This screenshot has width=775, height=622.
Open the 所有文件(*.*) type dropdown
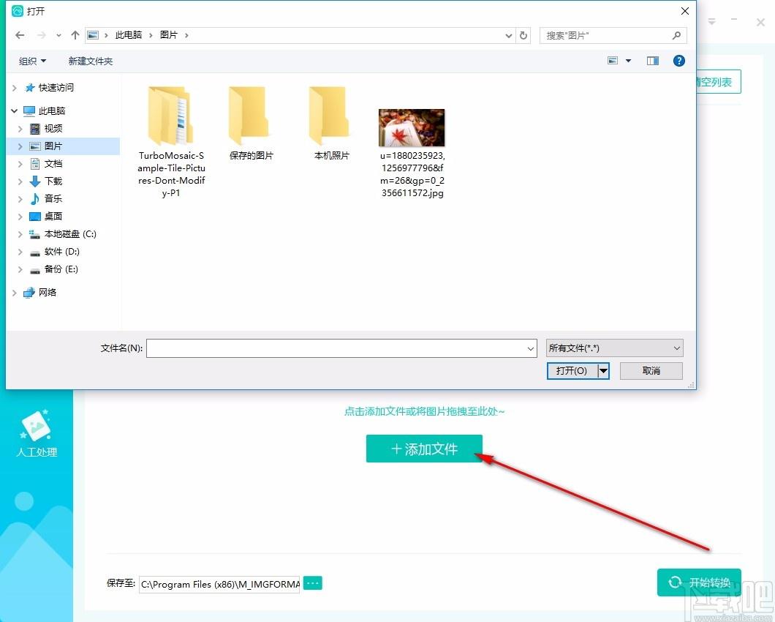pyautogui.click(x=614, y=348)
